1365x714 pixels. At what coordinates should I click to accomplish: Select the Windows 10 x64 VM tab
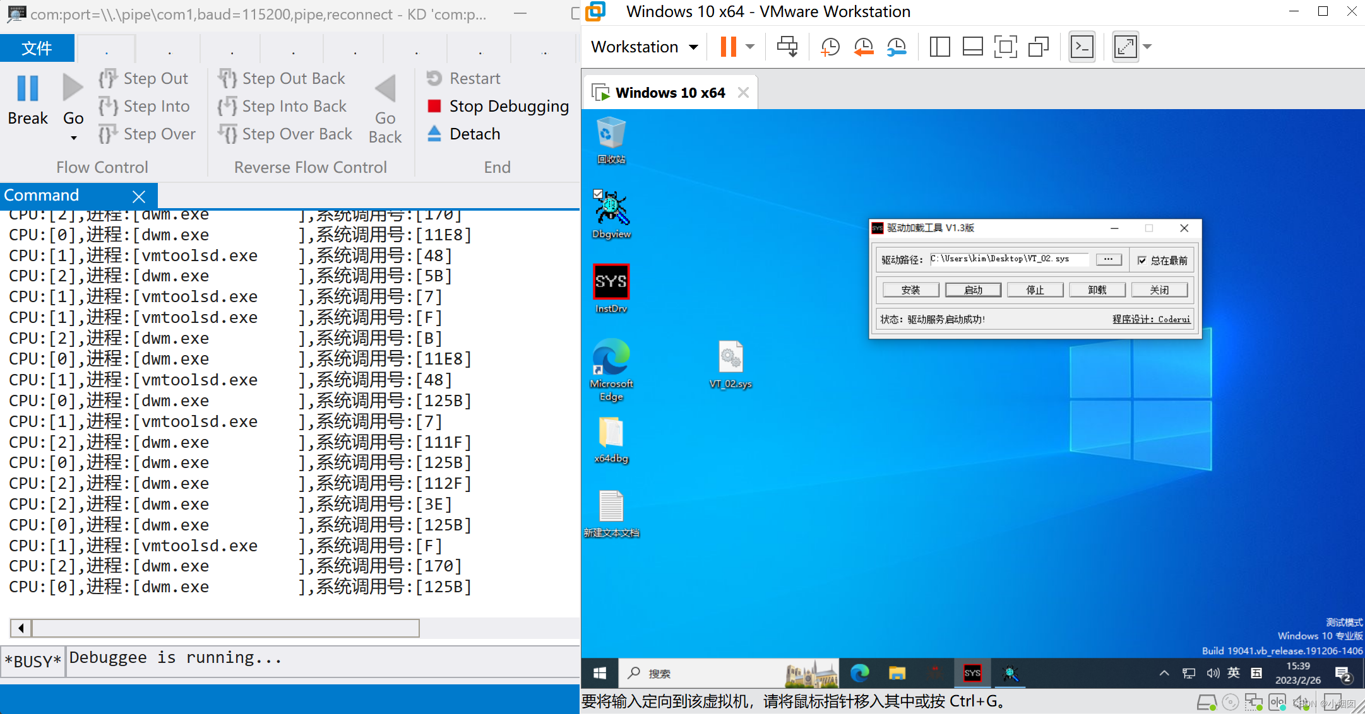(x=669, y=92)
